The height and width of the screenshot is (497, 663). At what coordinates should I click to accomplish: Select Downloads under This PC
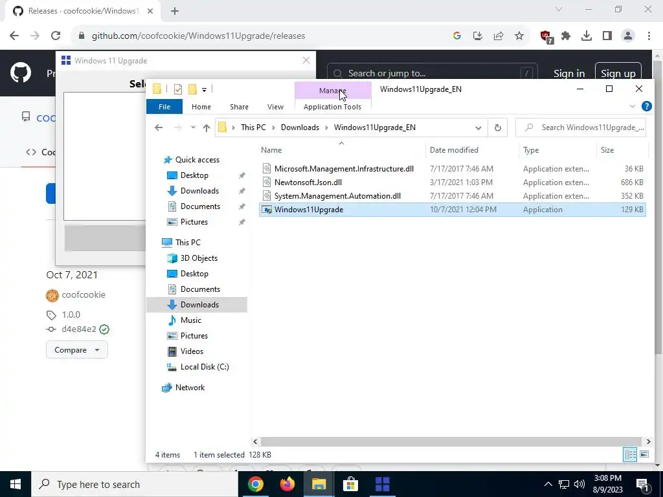197,305
